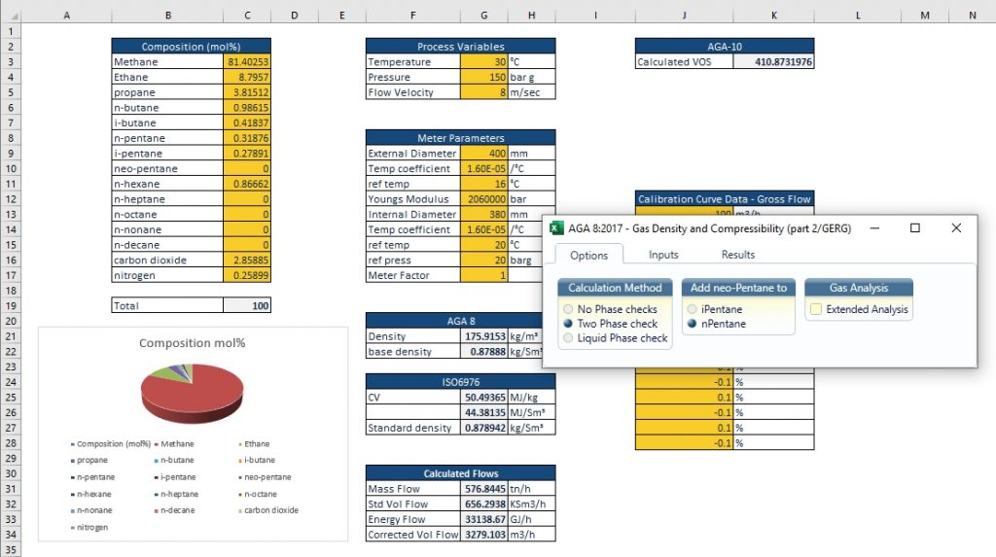
Task: Select the External Diameter value 400
Action: click(484, 153)
